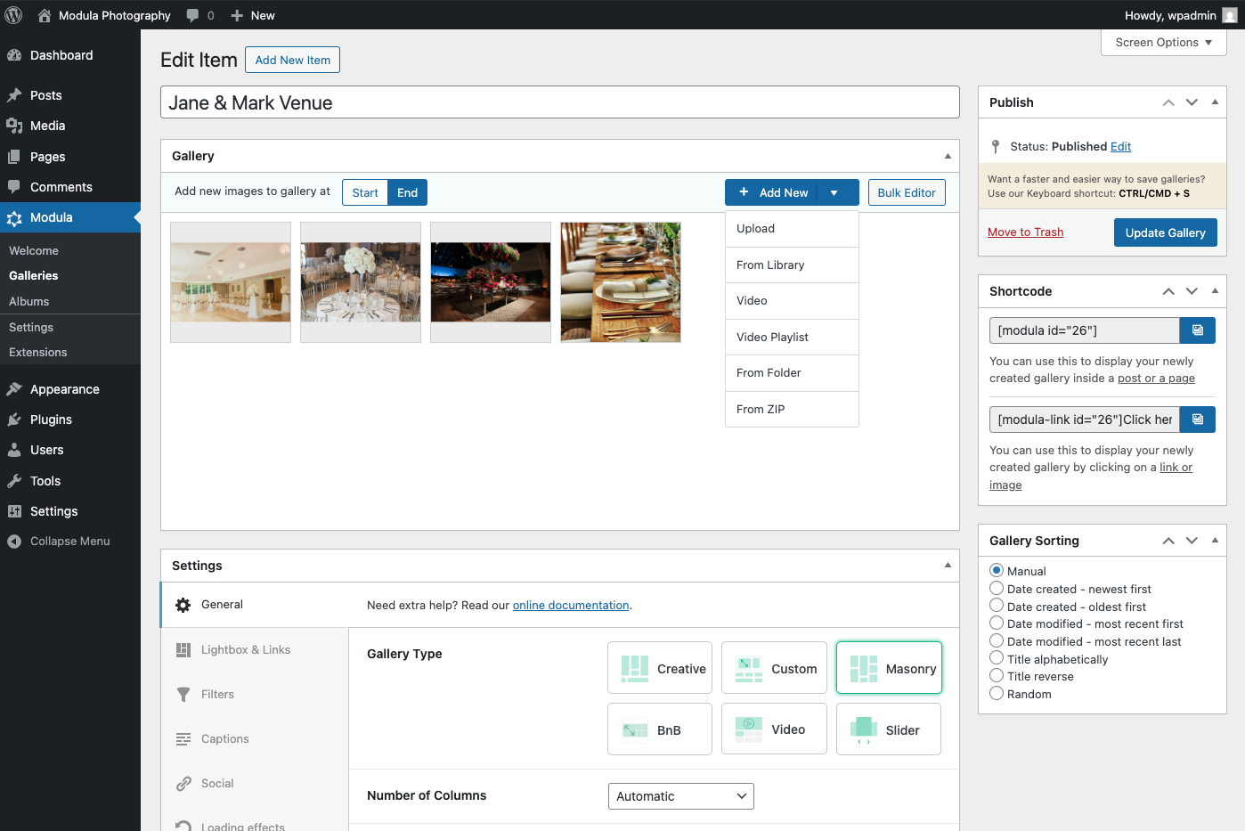The image size is (1245, 831).
Task: Click the Update Gallery button
Action: 1165,232
